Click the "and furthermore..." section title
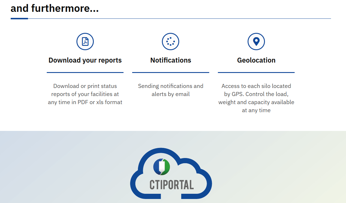The height and width of the screenshot is (203, 346). pyautogui.click(x=55, y=8)
